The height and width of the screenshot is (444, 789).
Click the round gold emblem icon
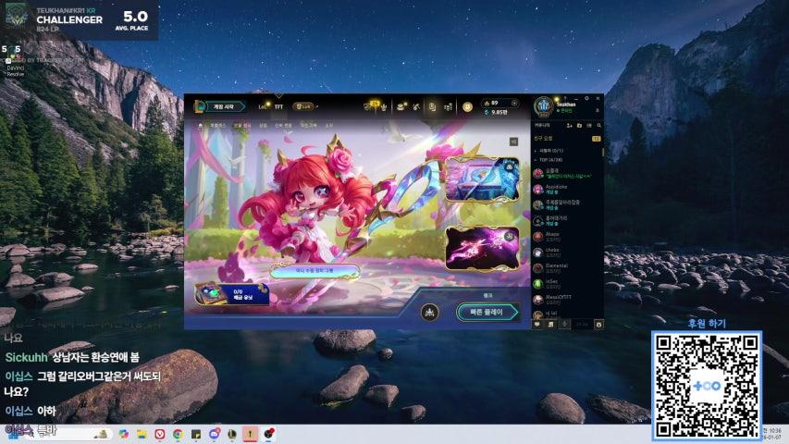coord(467,106)
